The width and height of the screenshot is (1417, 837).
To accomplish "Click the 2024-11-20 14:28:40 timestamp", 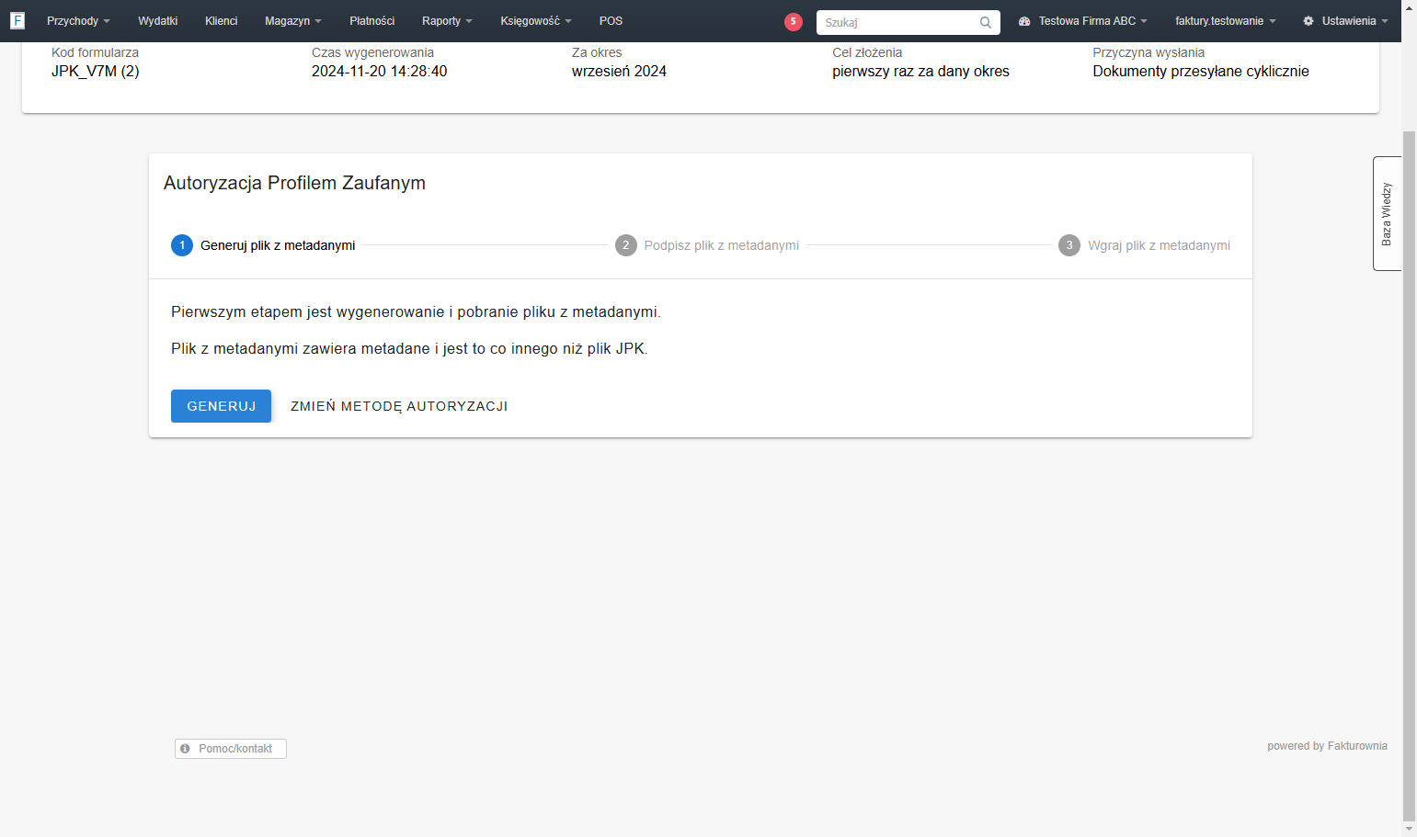I will [380, 72].
